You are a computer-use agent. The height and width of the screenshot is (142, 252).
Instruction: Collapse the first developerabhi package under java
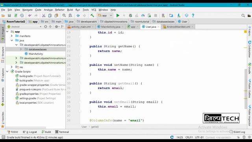tap(17, 45)
